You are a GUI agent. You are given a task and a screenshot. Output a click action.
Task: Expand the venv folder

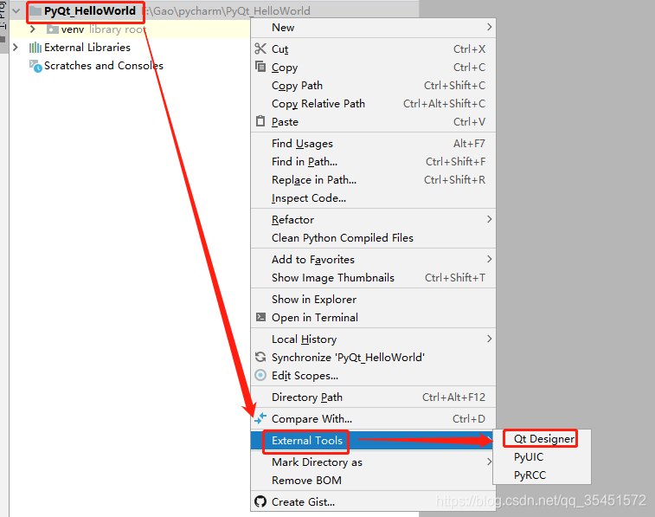33,29
